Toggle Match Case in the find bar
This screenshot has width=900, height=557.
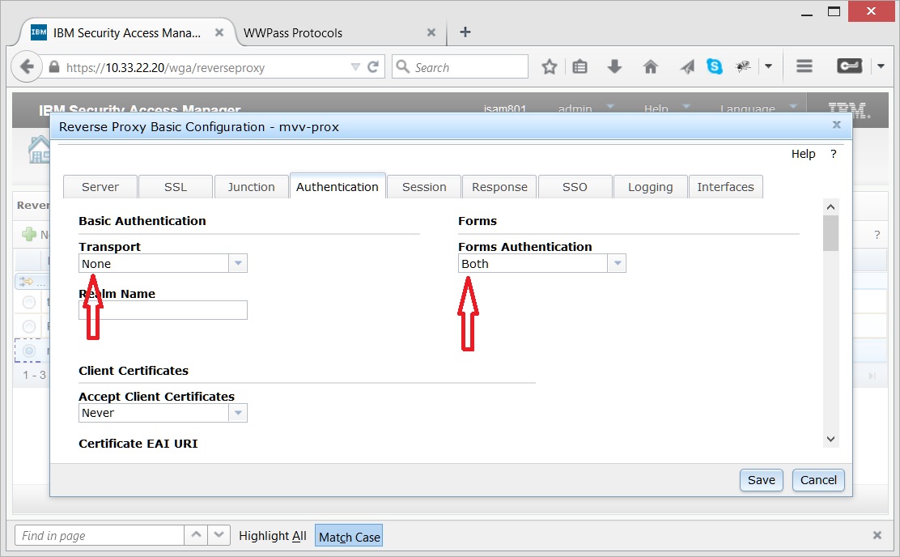click(x=348, y=535)
